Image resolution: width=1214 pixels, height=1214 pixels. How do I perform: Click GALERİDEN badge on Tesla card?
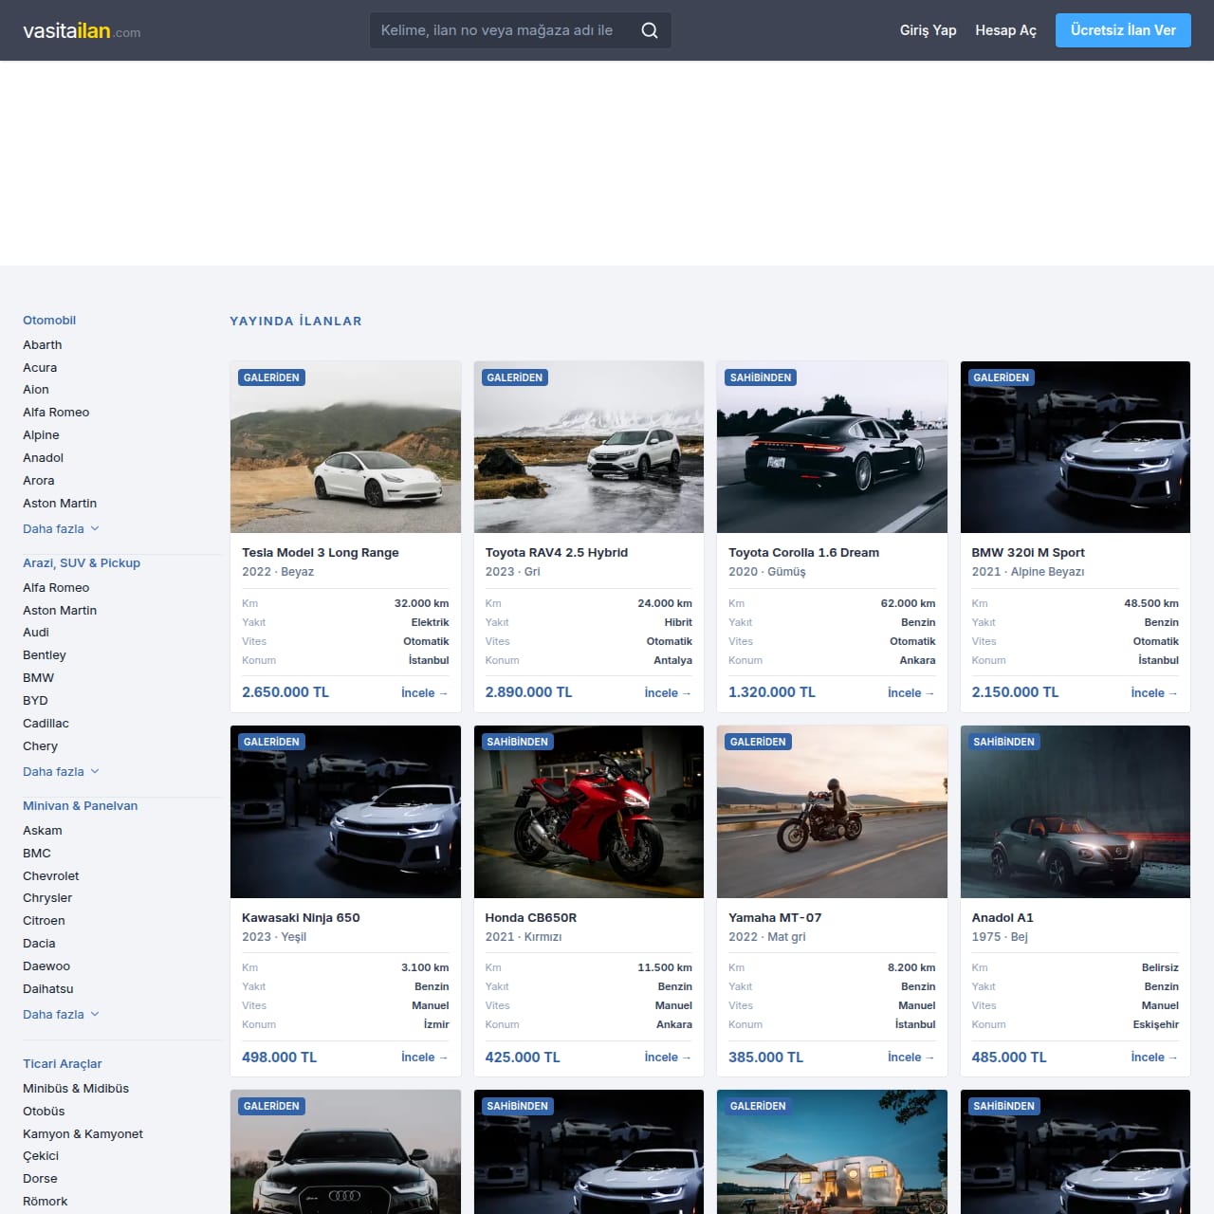pyautogui.click(x=271, y=377)
